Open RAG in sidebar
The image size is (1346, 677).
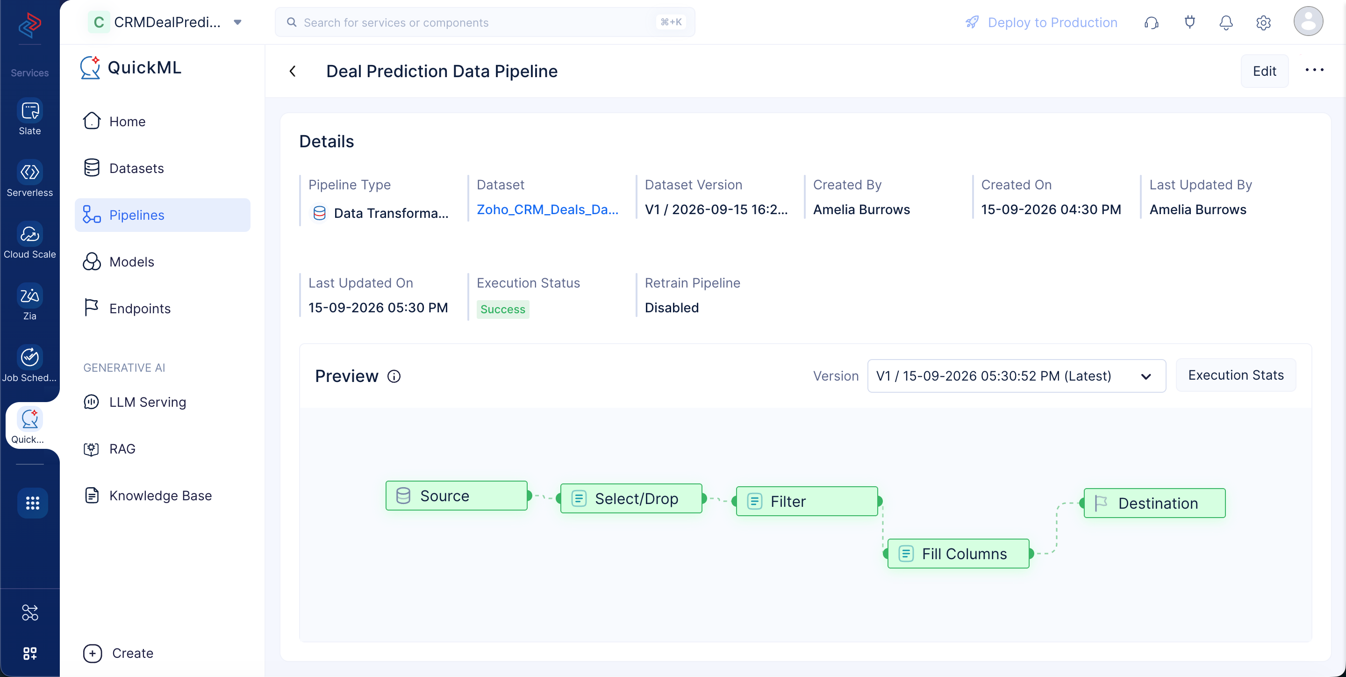pyautogui.click(x=163, y=448)
